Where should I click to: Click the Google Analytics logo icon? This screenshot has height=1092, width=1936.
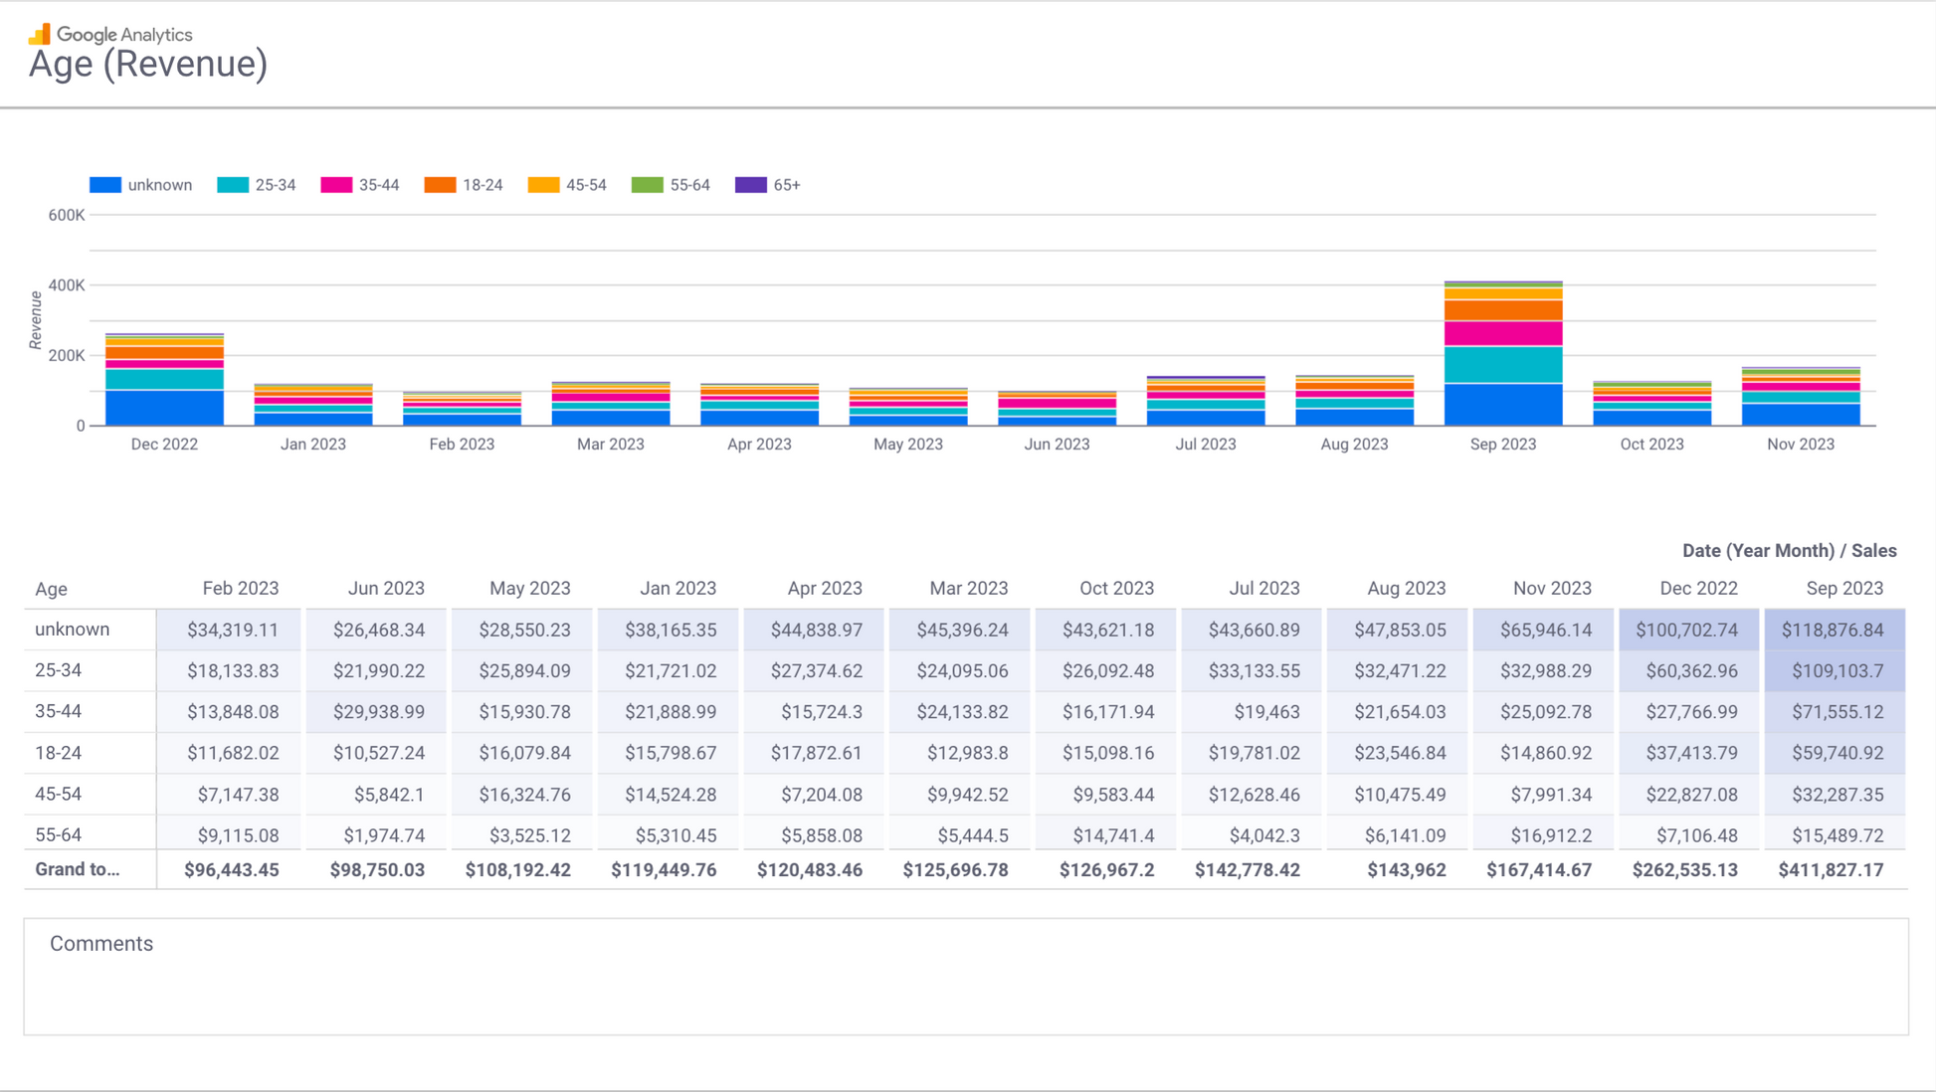[x=40, y=35]
